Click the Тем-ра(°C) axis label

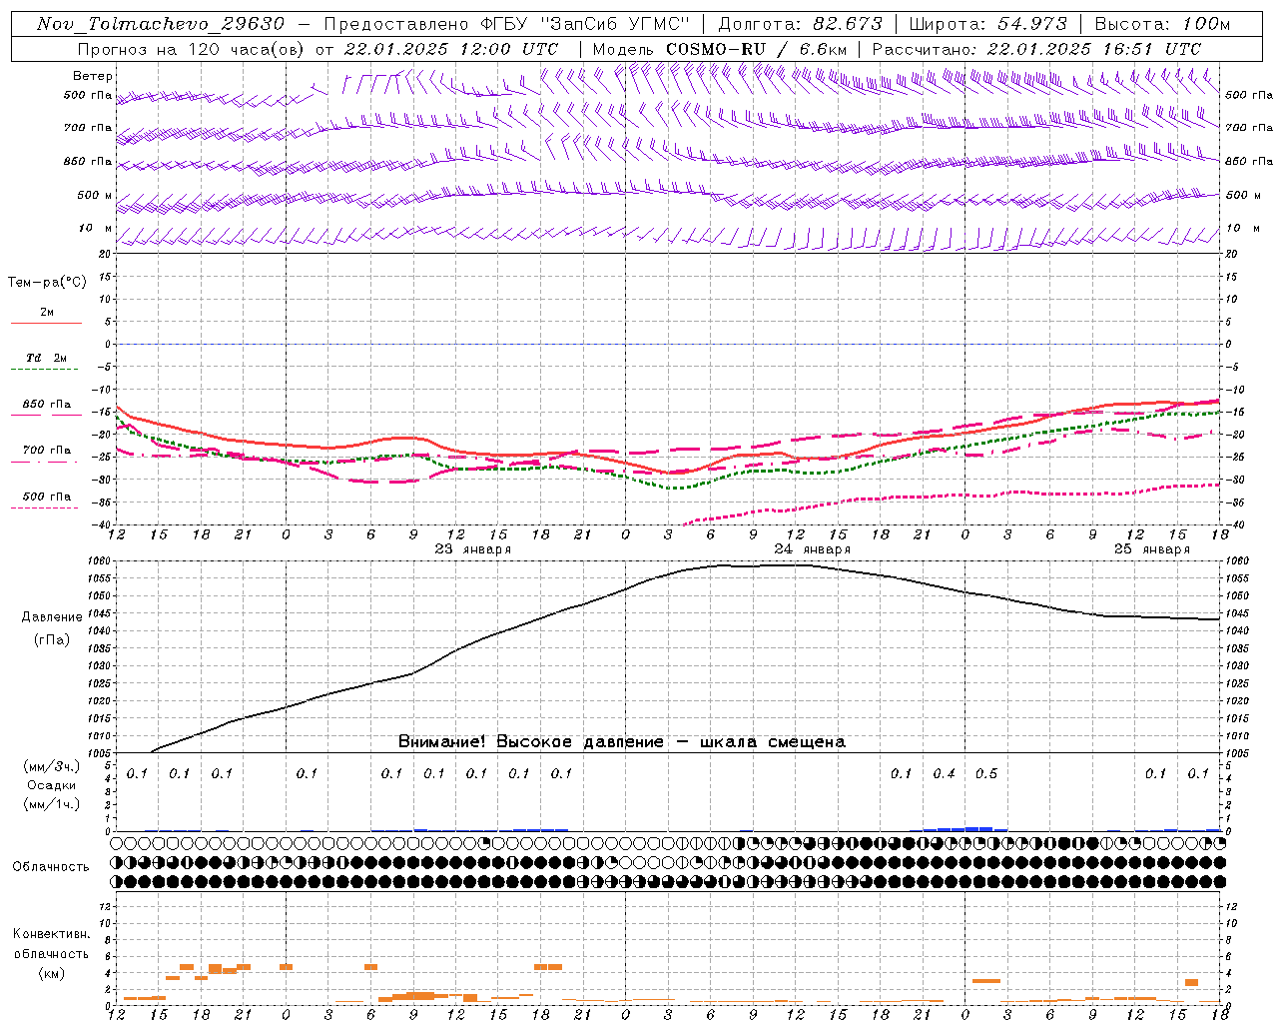point(47,283)
